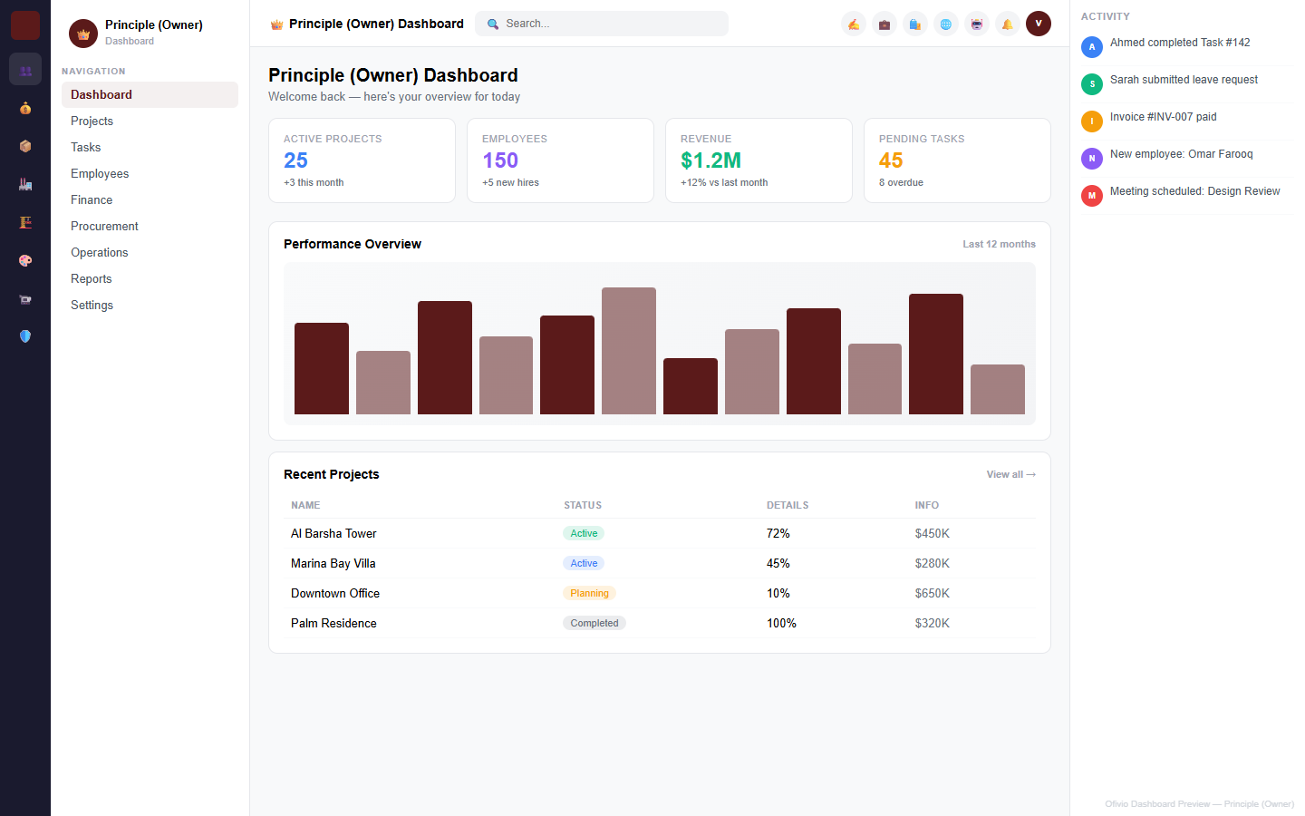Select the people icon in the left rail
Screen dimensions: 1305x816
tap(25, 69)
